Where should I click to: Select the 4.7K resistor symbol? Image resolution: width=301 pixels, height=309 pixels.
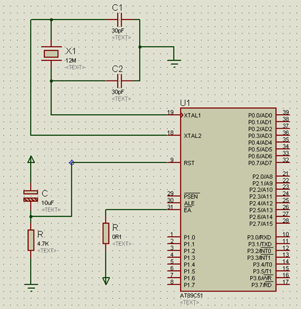pyautogui.click(x=31, y=240)
